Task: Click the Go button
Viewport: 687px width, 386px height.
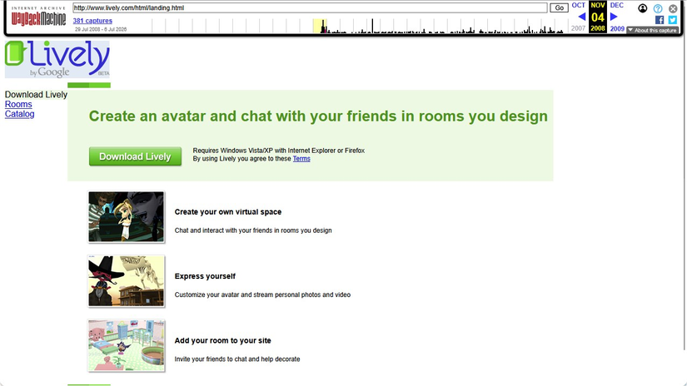Action: tap(559, 7)
